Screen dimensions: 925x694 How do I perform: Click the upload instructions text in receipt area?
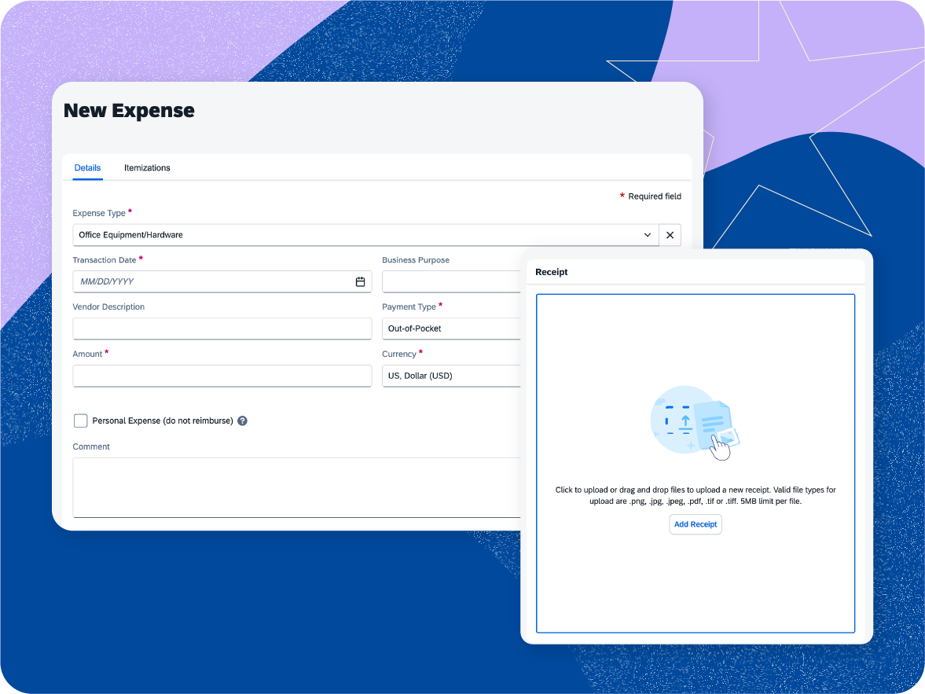695,495
